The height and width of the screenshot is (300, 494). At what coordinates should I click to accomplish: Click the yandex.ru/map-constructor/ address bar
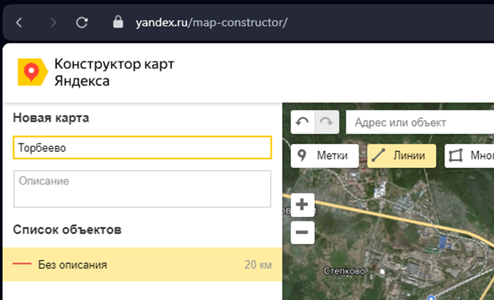pyautogui.click(x=212, y=23)
